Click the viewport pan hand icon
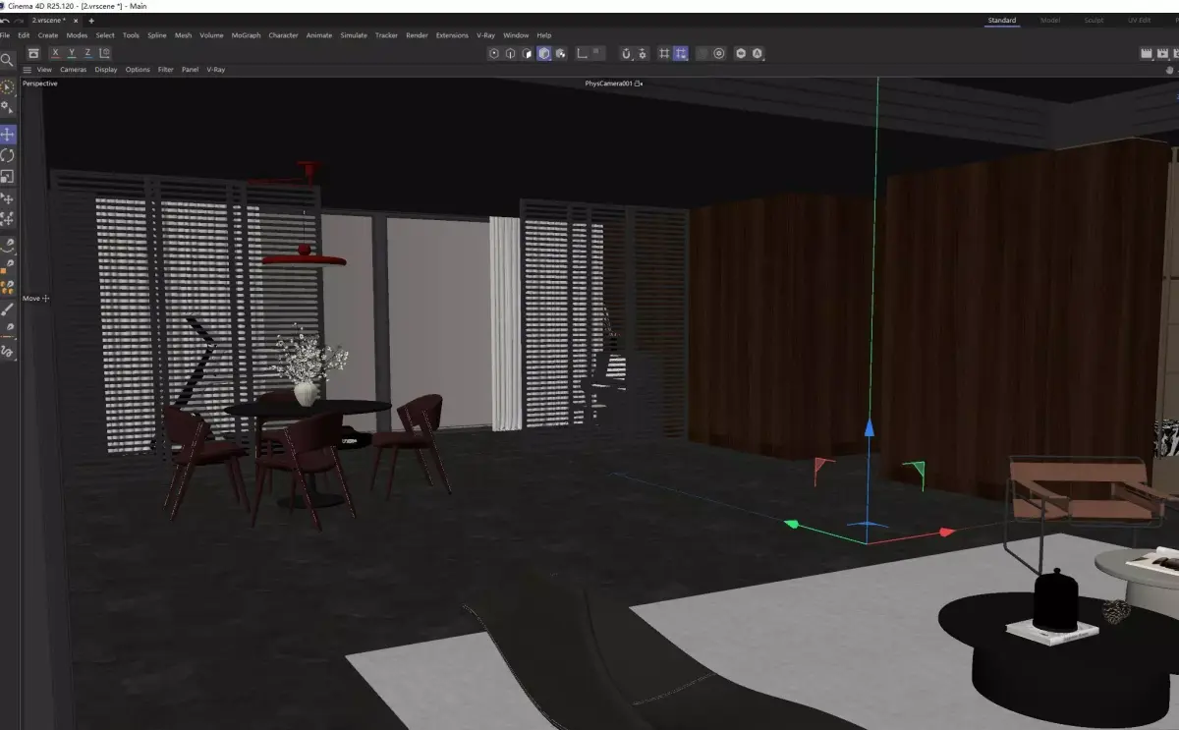This screenshot has width=1179, height=730. 1169,70
